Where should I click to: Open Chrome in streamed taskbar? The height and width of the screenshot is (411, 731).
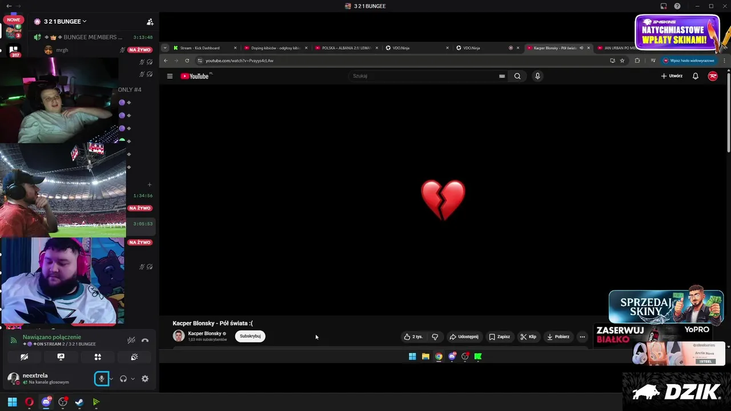(439, 356)
